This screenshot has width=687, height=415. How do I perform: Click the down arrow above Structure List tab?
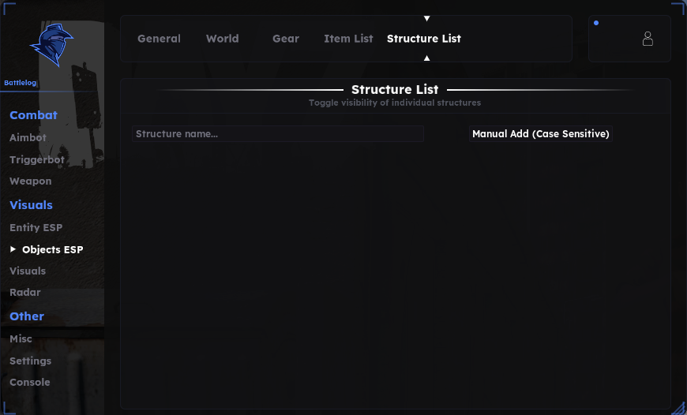coord(426,18)
